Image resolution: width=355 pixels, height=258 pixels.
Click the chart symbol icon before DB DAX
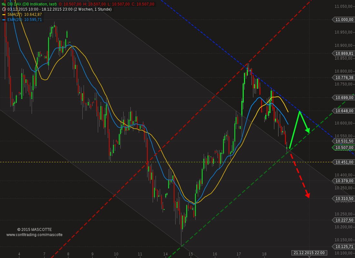4,4
